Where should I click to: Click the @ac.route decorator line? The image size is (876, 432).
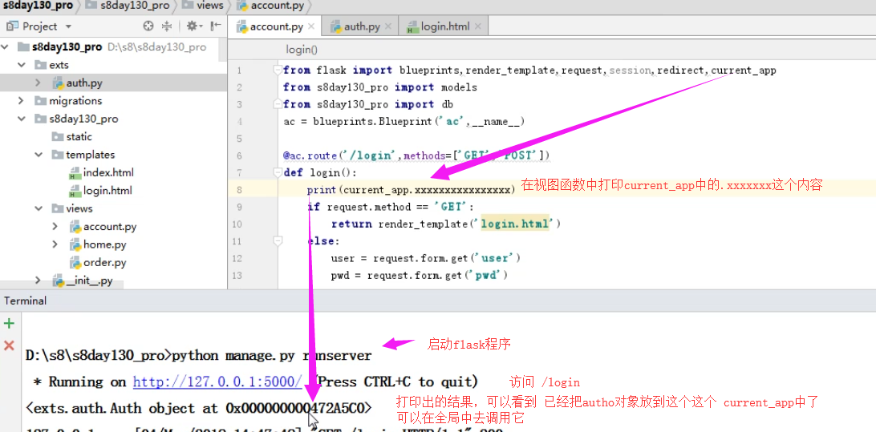[417, 155]
